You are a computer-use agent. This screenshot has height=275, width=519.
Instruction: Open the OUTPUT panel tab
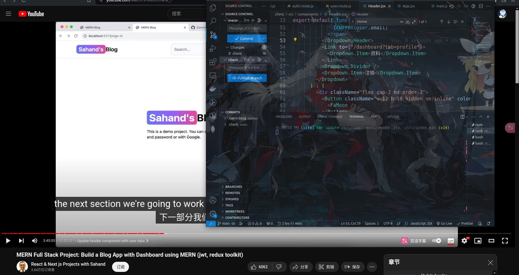tap(305, 117)
